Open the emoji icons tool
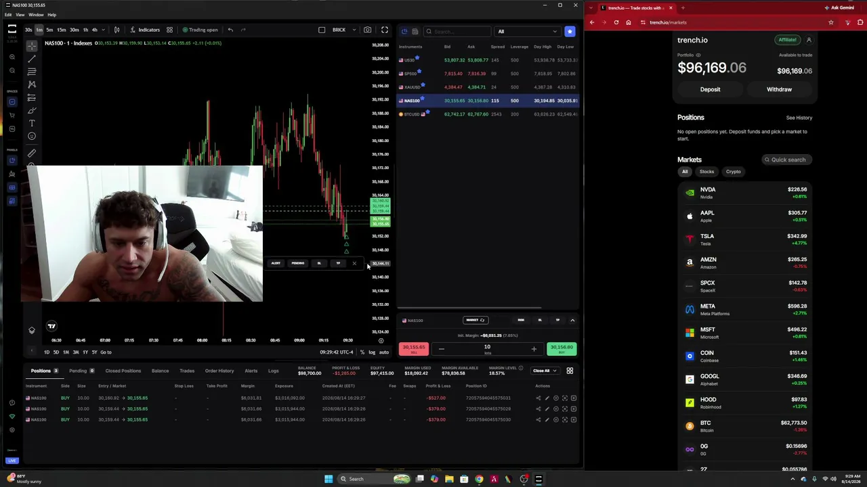 pyautogui.click(x=32, y=136)
